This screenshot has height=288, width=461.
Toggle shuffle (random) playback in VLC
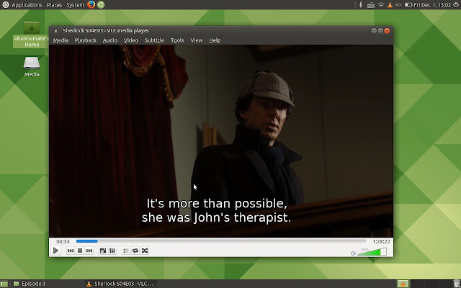(145, 251)
